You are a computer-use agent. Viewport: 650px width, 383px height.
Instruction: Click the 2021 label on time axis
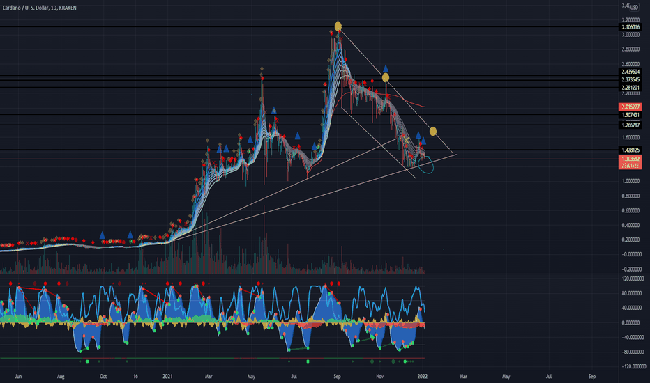pyautogui.click(x=167, y=376)
